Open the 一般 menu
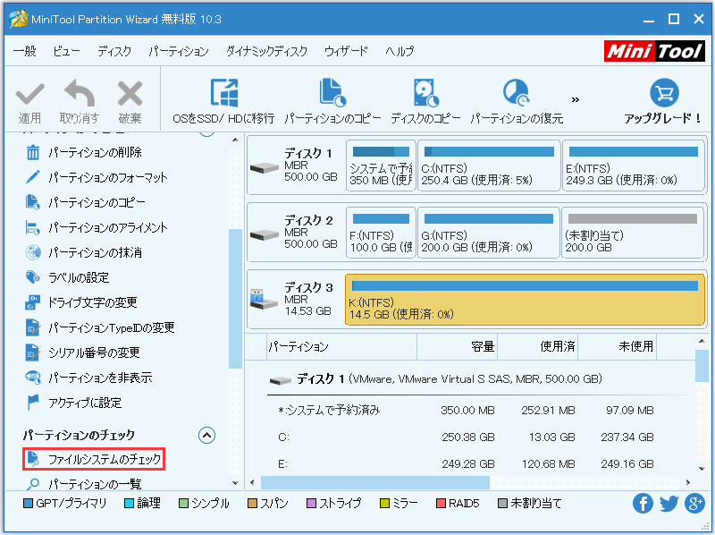715x535 pixels. [25, 51]
